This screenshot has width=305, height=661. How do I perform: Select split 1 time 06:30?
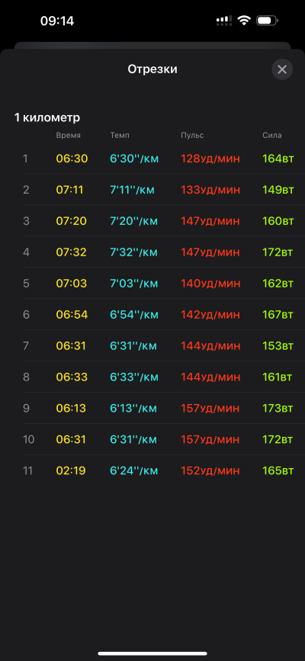[x=72, y=159]
